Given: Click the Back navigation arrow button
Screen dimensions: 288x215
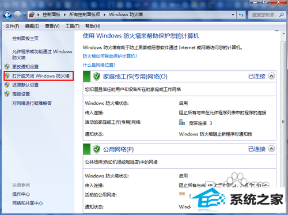Looking at the screenshot, I should pyautogui.click(x=7, y=15).
